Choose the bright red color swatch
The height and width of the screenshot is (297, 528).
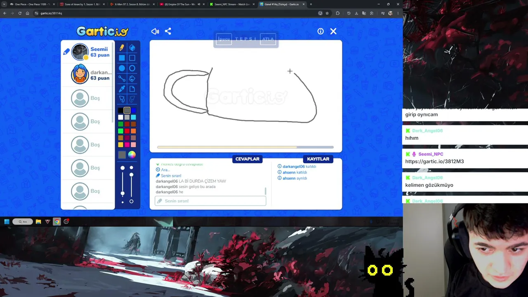(127, 131)
